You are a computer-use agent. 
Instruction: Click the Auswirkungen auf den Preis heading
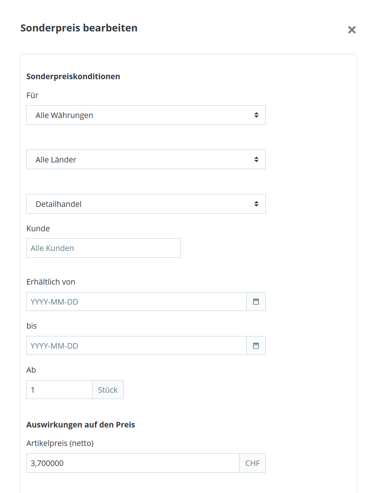81,425
